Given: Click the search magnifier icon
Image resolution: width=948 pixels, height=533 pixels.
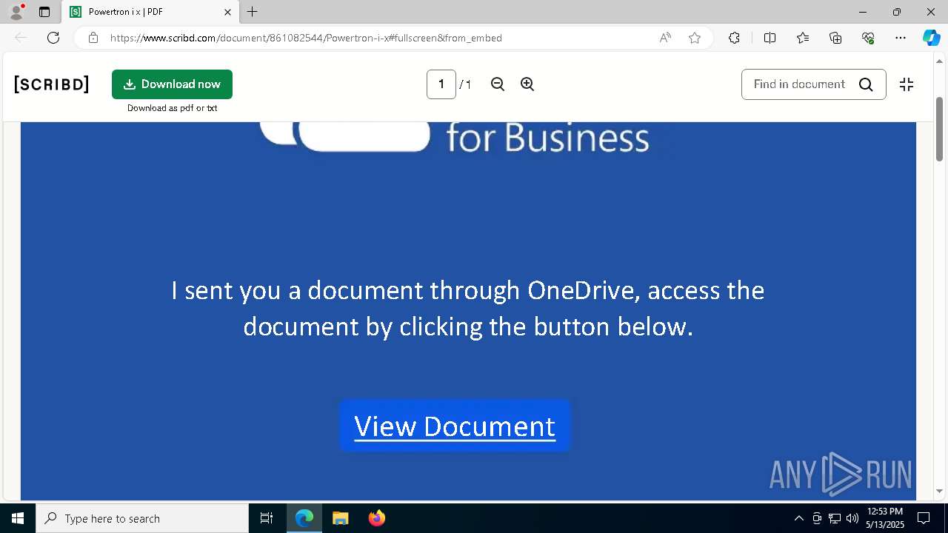Looking at the screenshot, I should tap(866, 84).
